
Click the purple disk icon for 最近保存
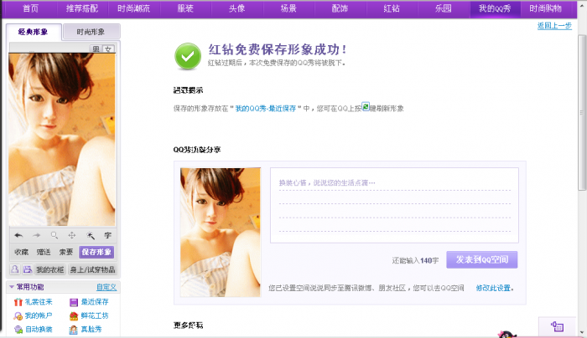[x=74, y=302]
